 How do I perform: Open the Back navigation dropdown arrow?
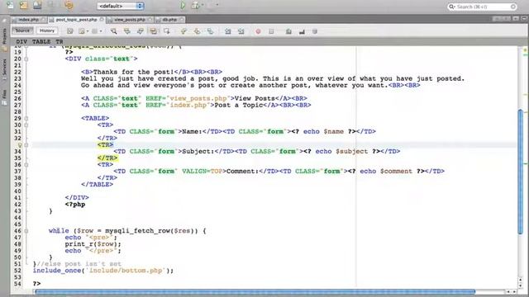coord(88,31)
